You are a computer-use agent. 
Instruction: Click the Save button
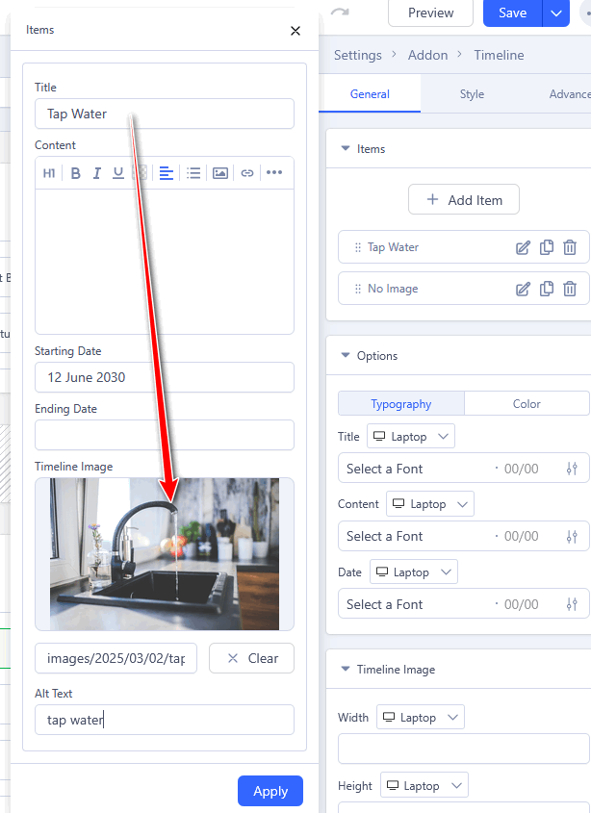513,13
